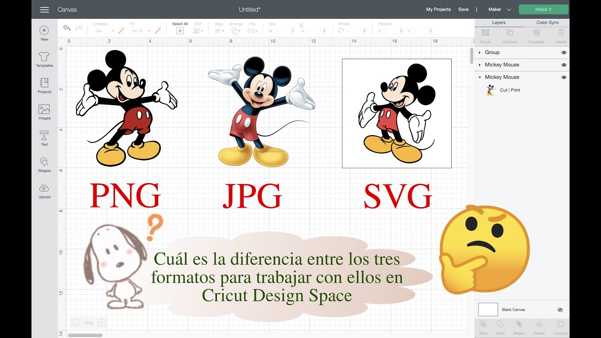601x338 pixels.
Task: Click the Flatten tool
Action: (x=539, y=327)
